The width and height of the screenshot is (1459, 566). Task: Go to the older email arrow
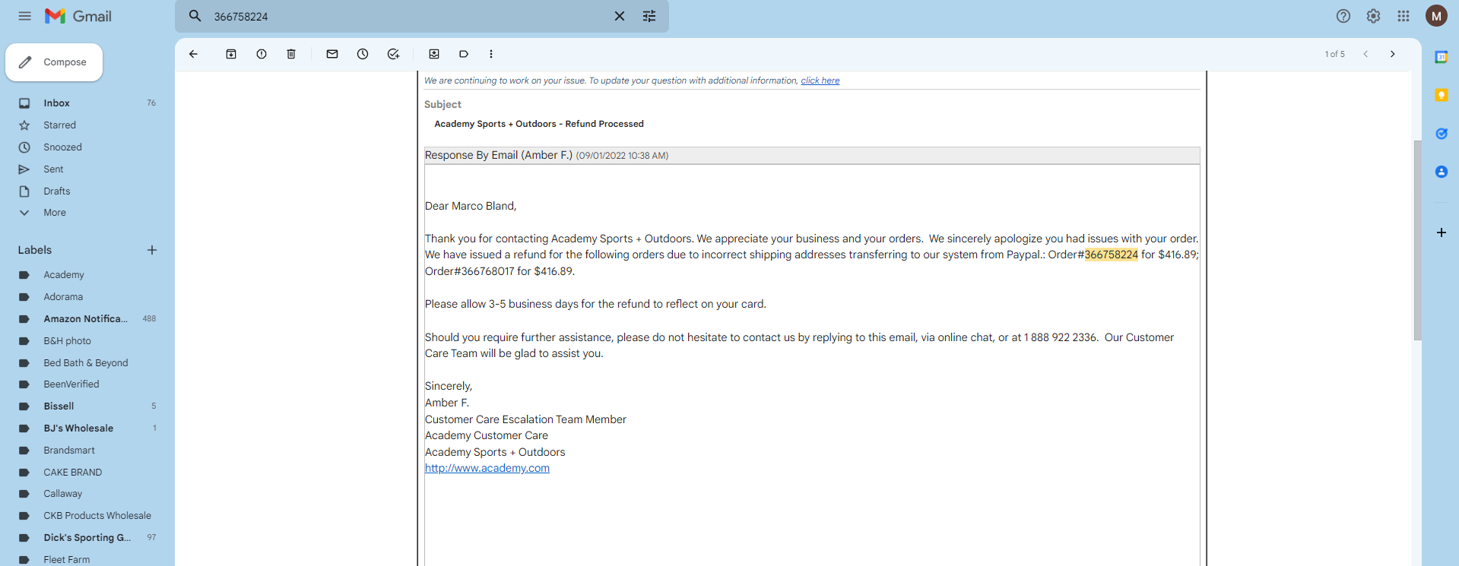(1393, 54)
